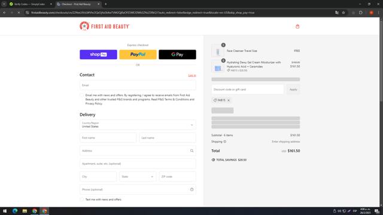The width and height of the screenshot is (383, 215).
Task: Go back in browser history
Action: (x=4, y=13)
